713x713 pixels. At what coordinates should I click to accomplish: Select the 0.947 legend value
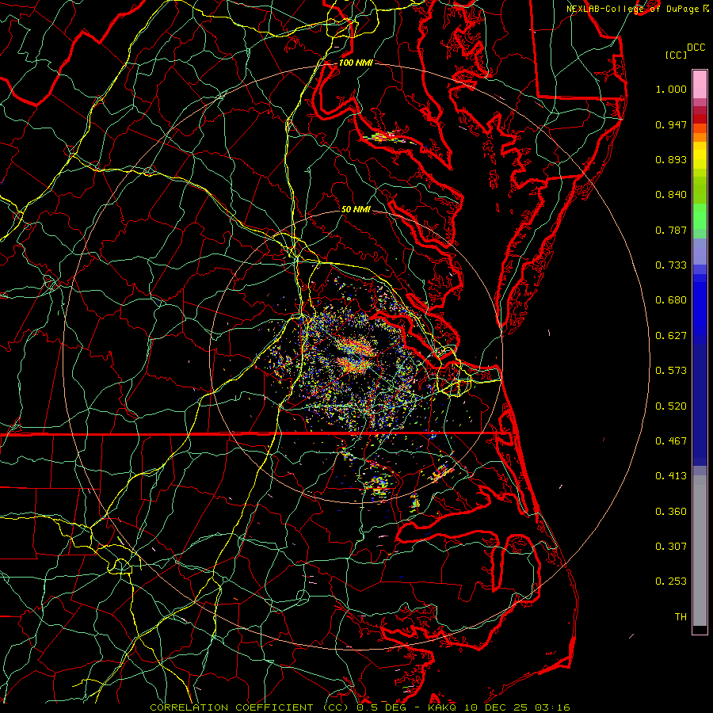click(671, 124)
